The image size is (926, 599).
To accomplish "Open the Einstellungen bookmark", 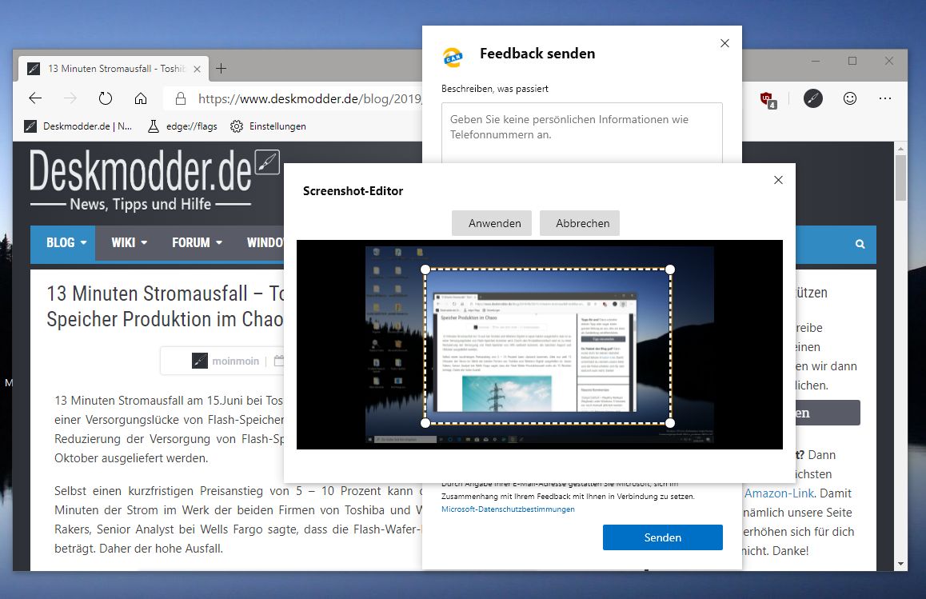I will coord(268,126).
